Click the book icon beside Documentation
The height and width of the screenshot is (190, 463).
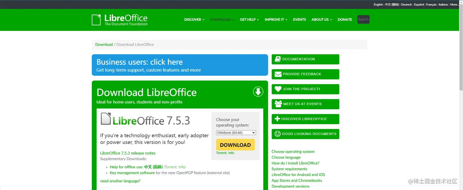[278, 59]
